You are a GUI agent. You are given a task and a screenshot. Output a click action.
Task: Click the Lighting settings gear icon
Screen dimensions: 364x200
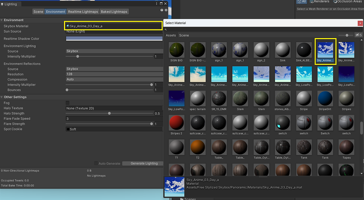pyautogui.click(x=166, y=10)
